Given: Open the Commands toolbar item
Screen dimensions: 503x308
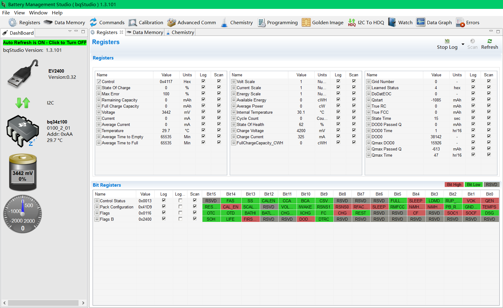Looking at the screenshot, I should pos(107,22).
